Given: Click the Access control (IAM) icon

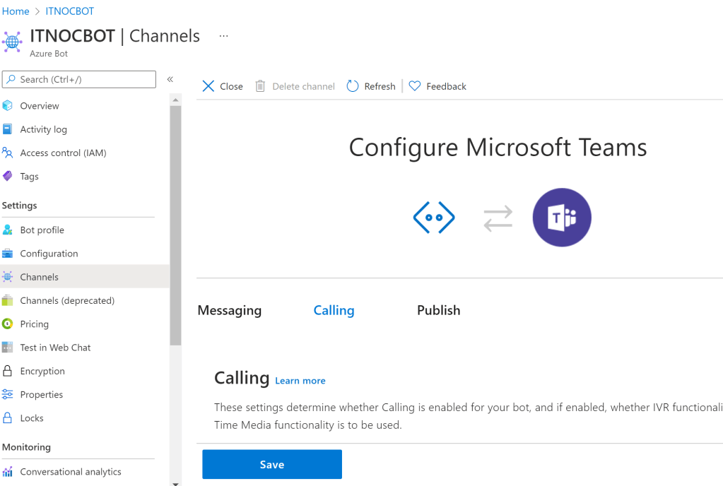Looking at the screenshot, I should 8,153.
